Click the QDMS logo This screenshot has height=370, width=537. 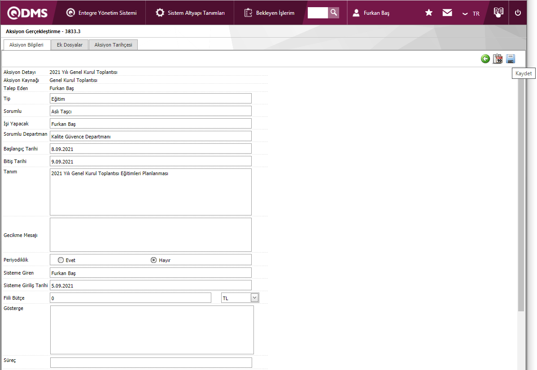point(27,13)
